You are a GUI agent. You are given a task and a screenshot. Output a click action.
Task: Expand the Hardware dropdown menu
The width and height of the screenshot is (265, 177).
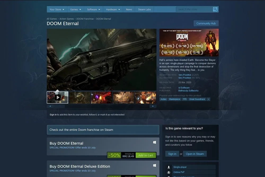pyautogui.click(x=113, y=10)
